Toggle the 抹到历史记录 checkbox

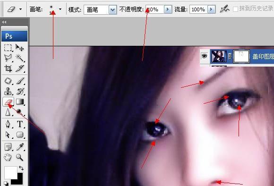[x=235, y=9]
